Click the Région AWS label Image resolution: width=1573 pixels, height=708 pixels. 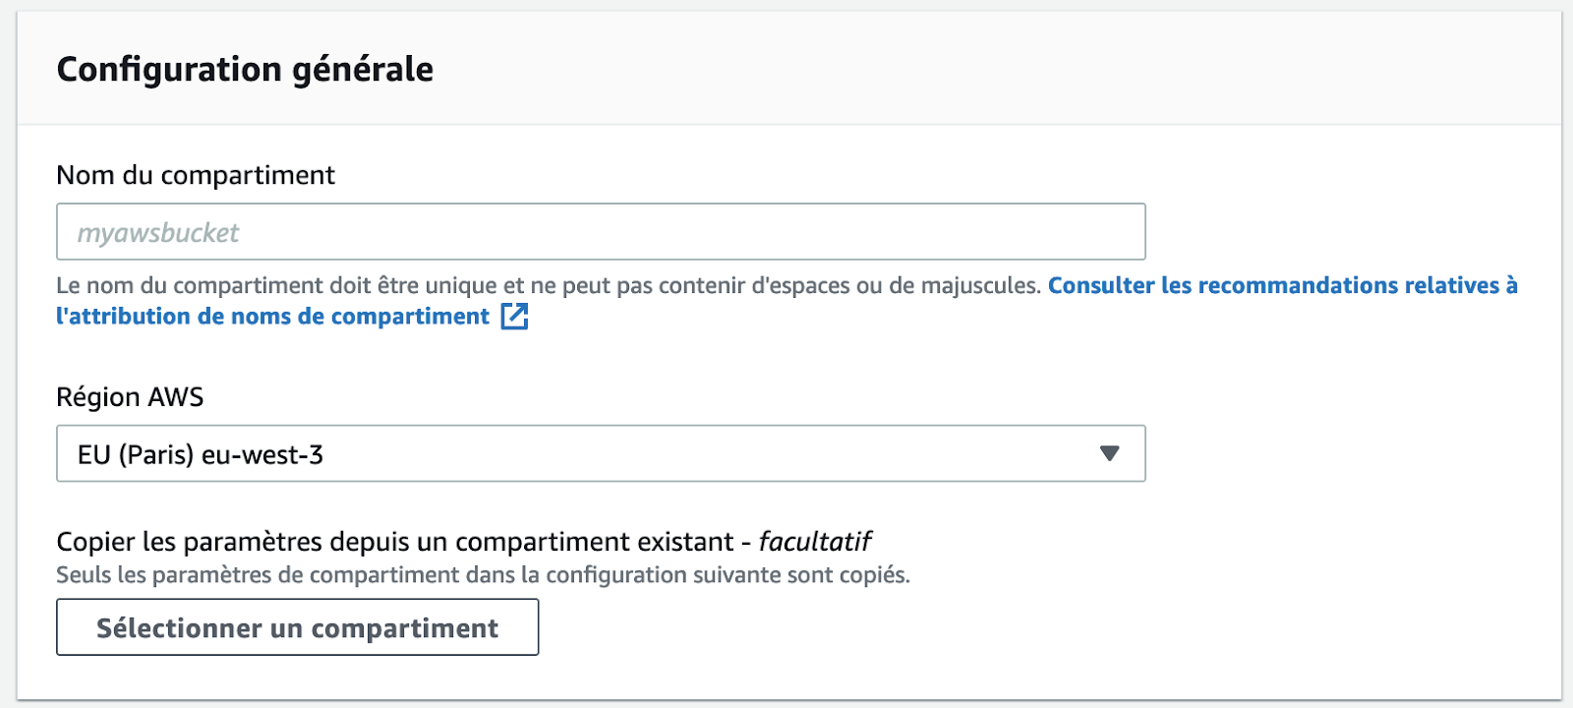[x=130, y=397]
